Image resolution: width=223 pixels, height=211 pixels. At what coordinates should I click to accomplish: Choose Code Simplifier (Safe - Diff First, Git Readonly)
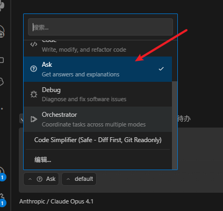pos(98,140)
